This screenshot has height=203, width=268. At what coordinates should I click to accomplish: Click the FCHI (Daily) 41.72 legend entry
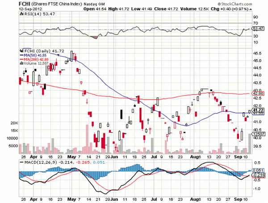[44, 51]
